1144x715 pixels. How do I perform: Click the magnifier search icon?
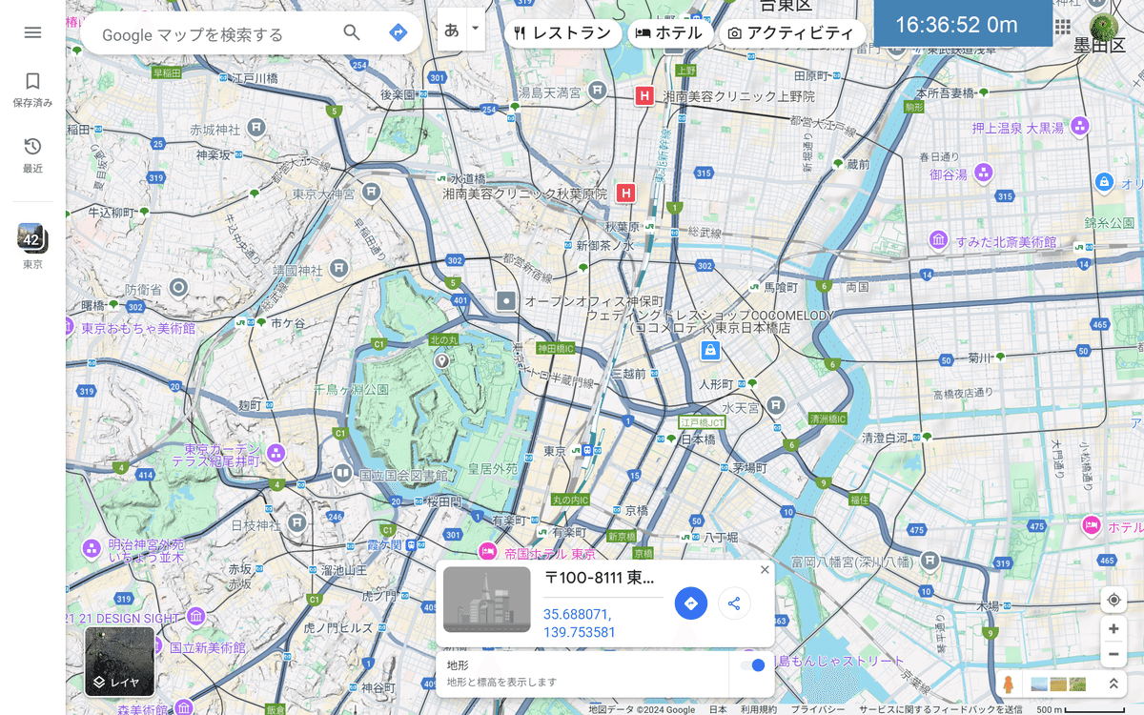(352, 33)
